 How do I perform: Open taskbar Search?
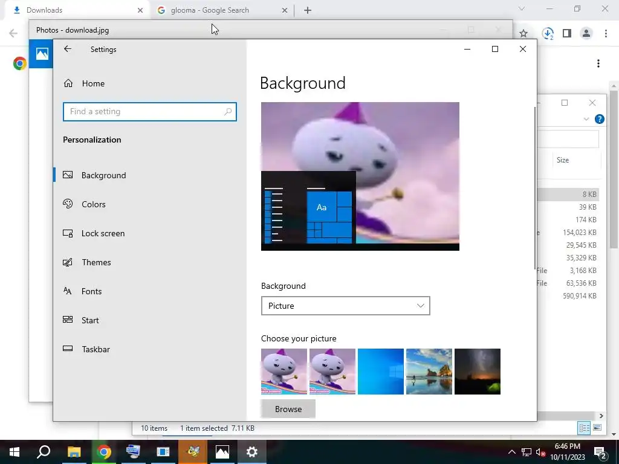pyautogui.click(x=44, y=452)
